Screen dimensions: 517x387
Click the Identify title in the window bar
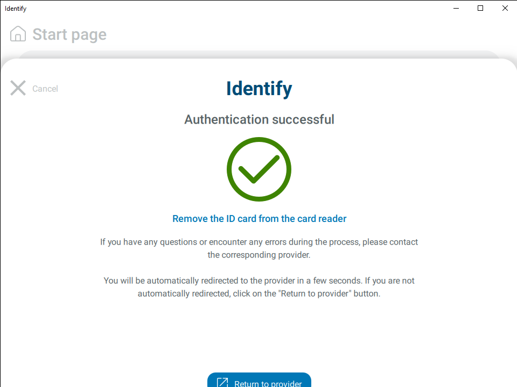(x=15, y=8)
